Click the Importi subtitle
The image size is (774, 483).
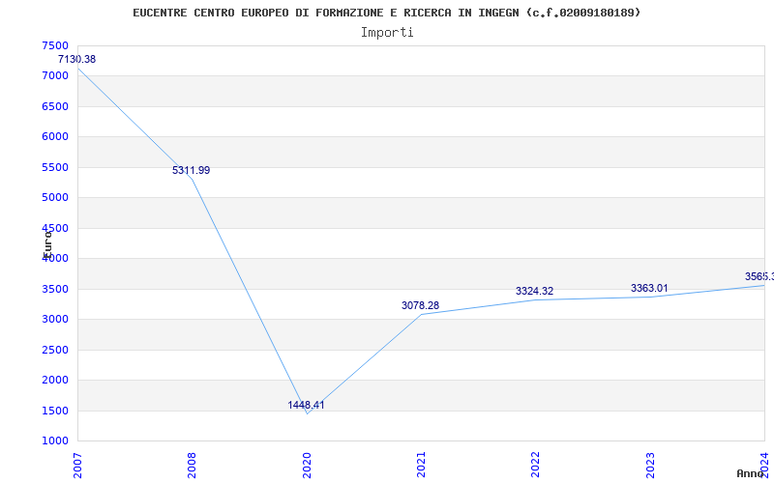(387, 33)
